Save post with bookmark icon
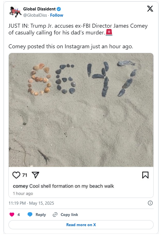 [145, 175]
